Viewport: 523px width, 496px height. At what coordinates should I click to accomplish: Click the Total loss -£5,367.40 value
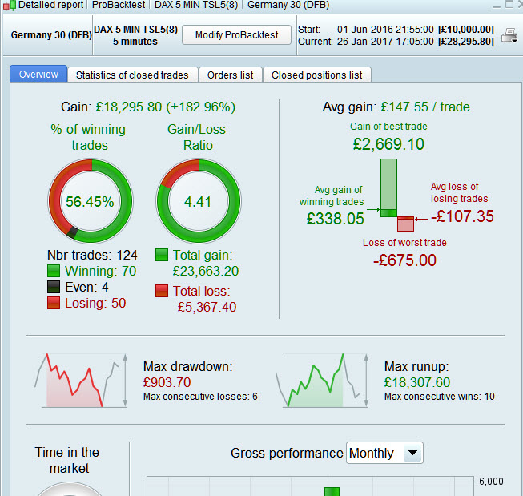coord(204,307)
